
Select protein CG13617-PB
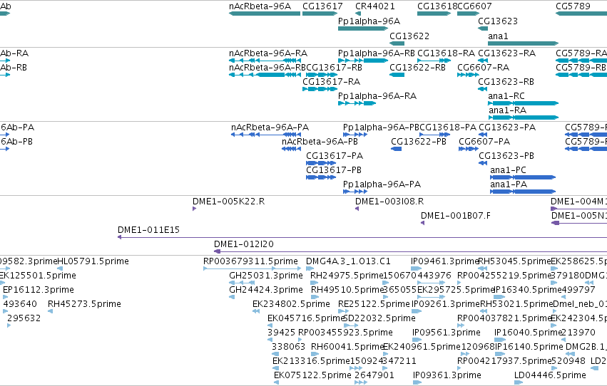pyautogui.click(x=321, y=178)
